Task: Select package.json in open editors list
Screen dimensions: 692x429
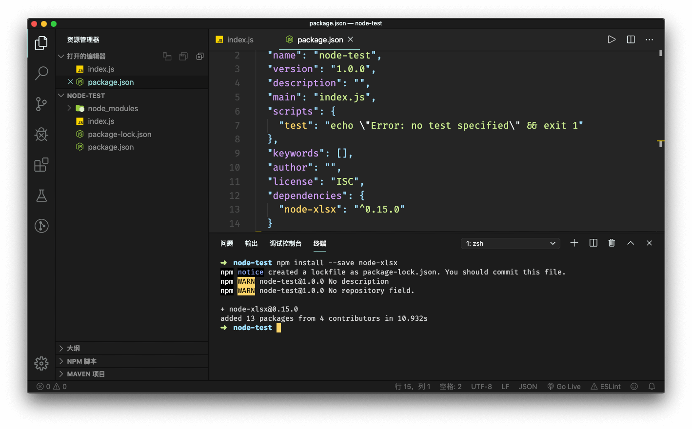Action: click(111, 82)
